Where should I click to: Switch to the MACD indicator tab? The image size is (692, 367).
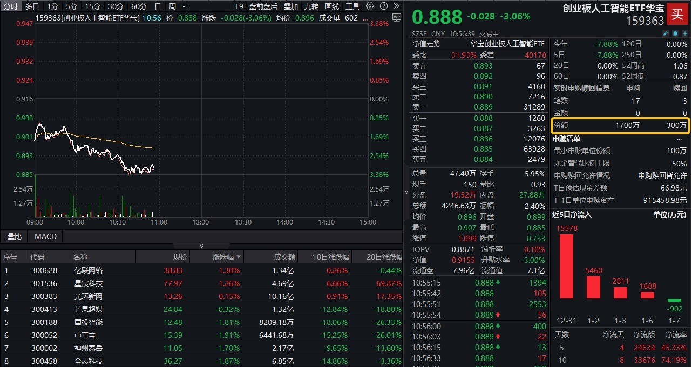pyautogui.click(x=45, y=236)
